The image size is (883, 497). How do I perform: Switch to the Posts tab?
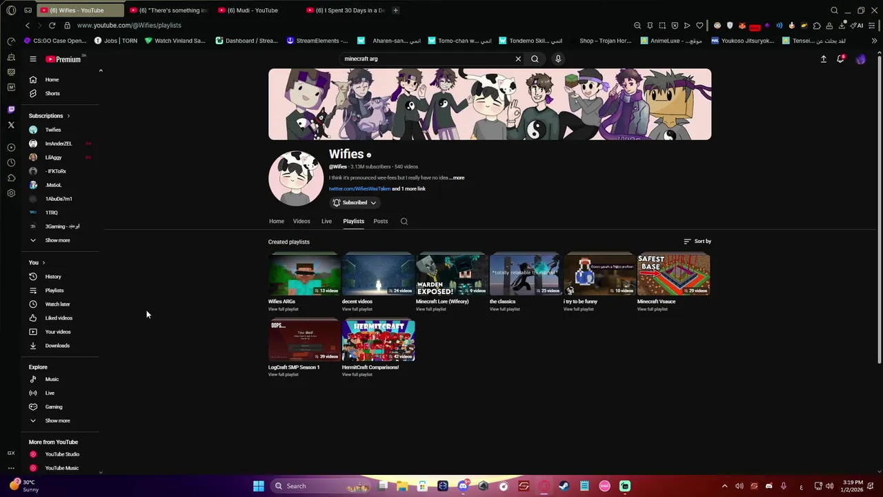click(x=381, y=222)
